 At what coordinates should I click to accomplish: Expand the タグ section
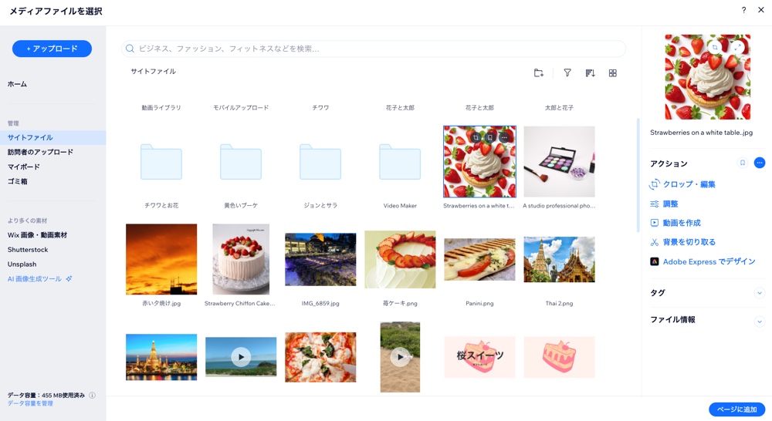[x=760, y=293]
